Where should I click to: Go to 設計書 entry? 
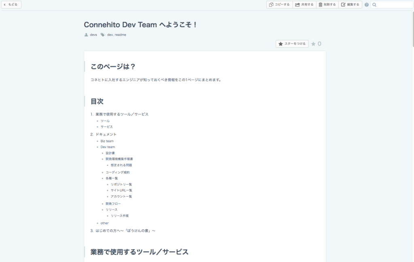coord(110,153)
